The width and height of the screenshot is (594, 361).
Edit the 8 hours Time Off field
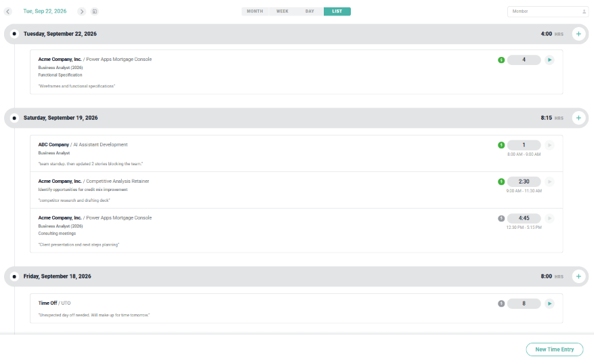pyautogui.click(x=524, y=303)
